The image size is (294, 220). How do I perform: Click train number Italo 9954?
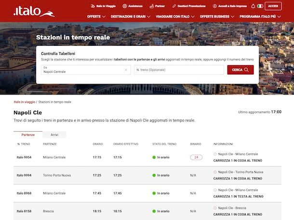[24, 157]
